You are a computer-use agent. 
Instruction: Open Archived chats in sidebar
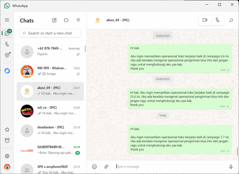click(x=7, y=141)
